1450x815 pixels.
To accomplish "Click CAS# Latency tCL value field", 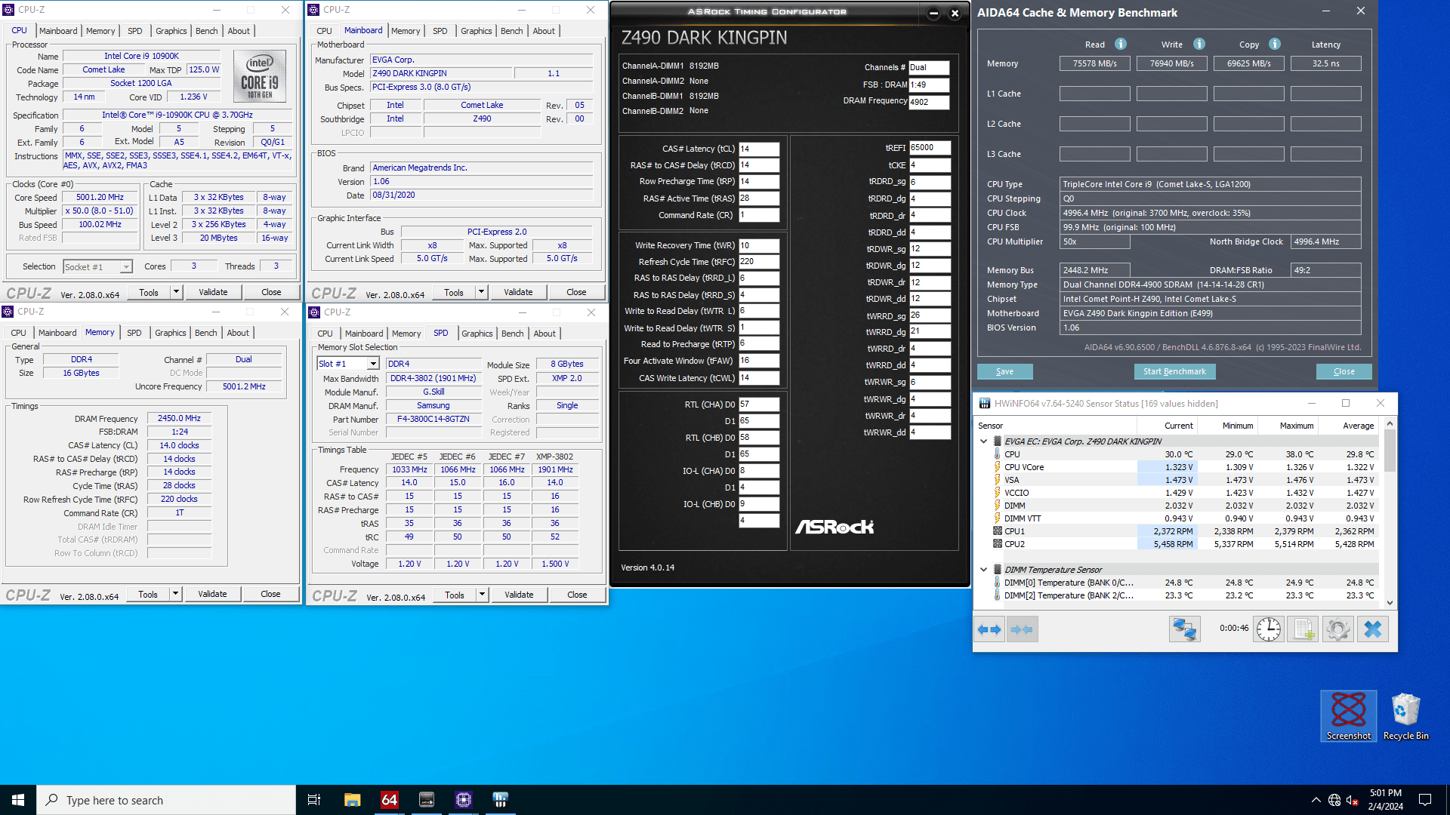I will tap(758, 149).
